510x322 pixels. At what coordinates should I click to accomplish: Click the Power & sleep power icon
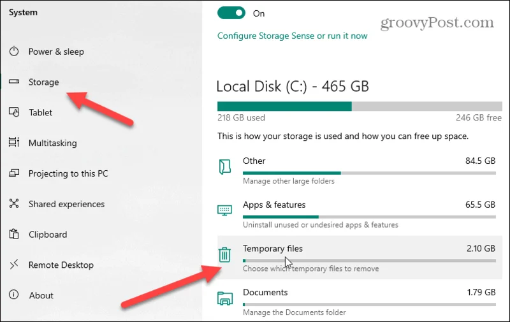(x=14, y=52)
